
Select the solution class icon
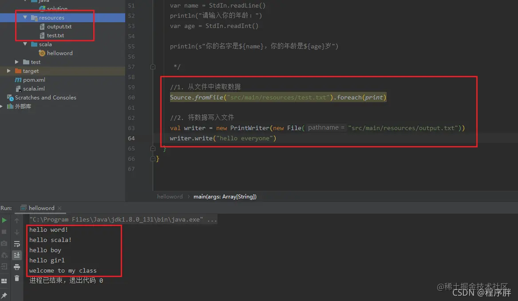pos(42,8)
